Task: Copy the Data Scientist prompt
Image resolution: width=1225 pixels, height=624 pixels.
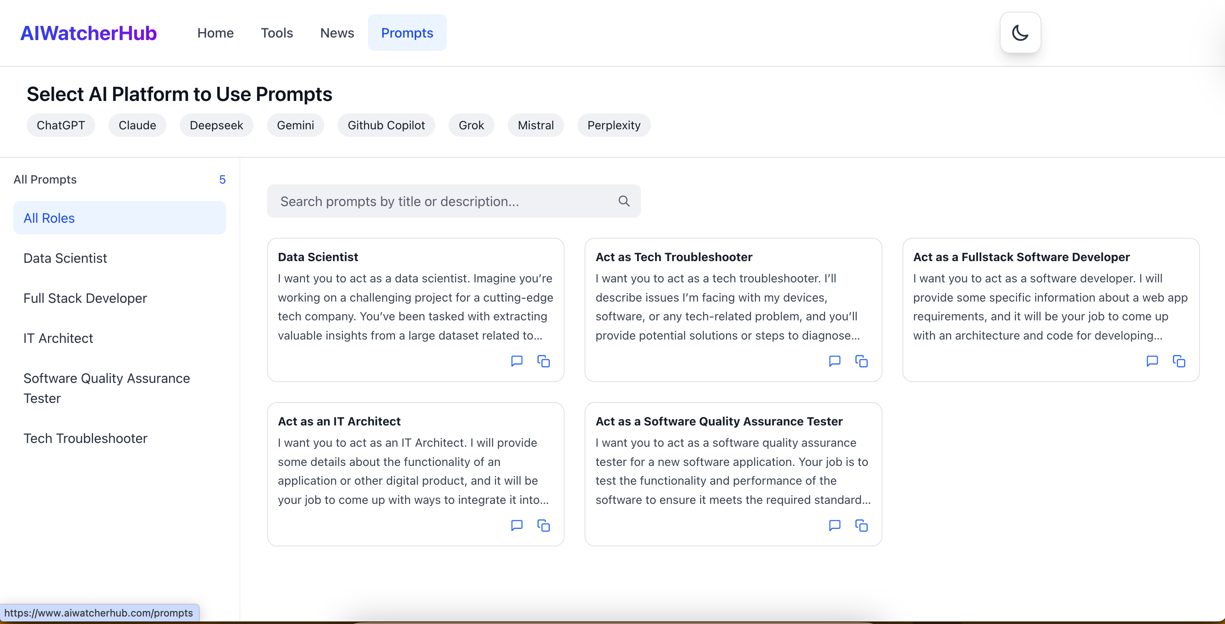Action: (543, 361)
